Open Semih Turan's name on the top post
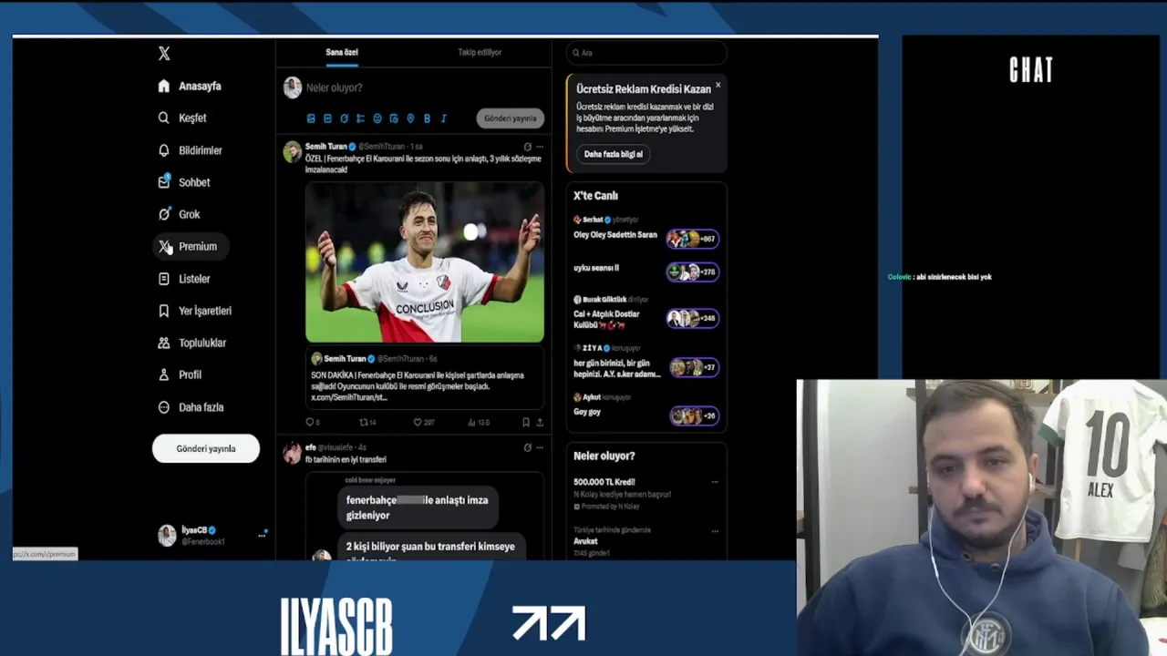 325,147
